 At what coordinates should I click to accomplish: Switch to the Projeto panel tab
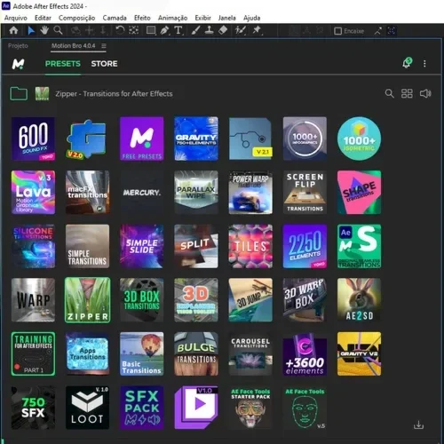pos(18,46)
